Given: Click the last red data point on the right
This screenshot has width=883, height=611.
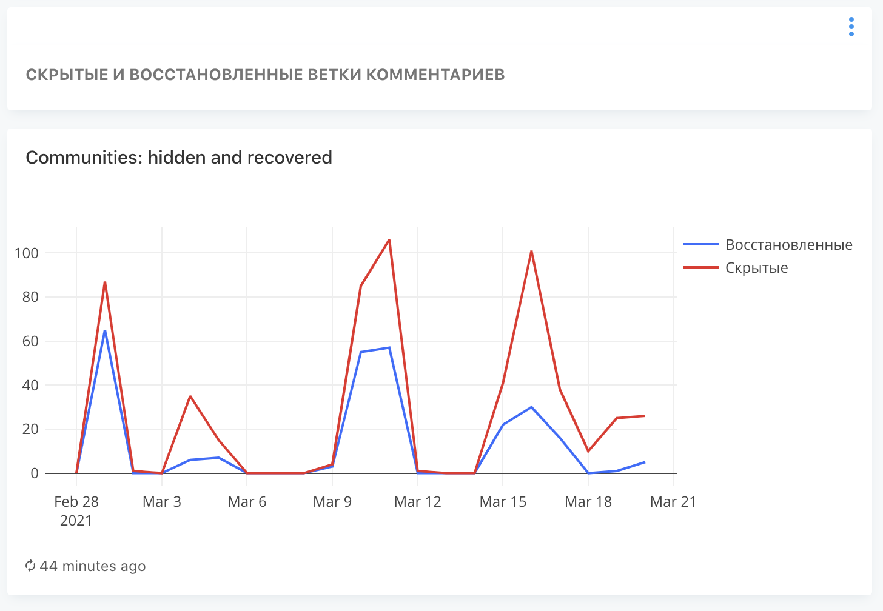Looking at the screenshot, I should [645, 416].
